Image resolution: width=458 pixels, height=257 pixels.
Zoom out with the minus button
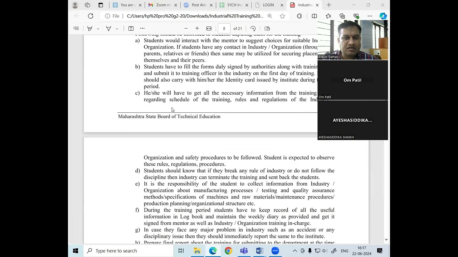coord(186,29)
